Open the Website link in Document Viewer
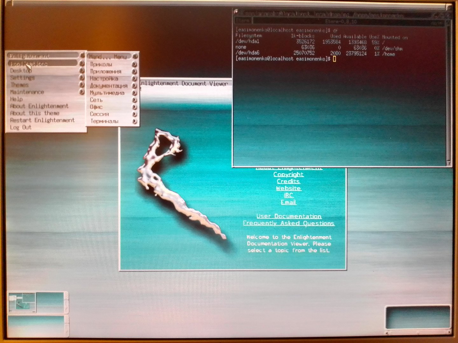The image size is (458, 343). coord(288,188)
